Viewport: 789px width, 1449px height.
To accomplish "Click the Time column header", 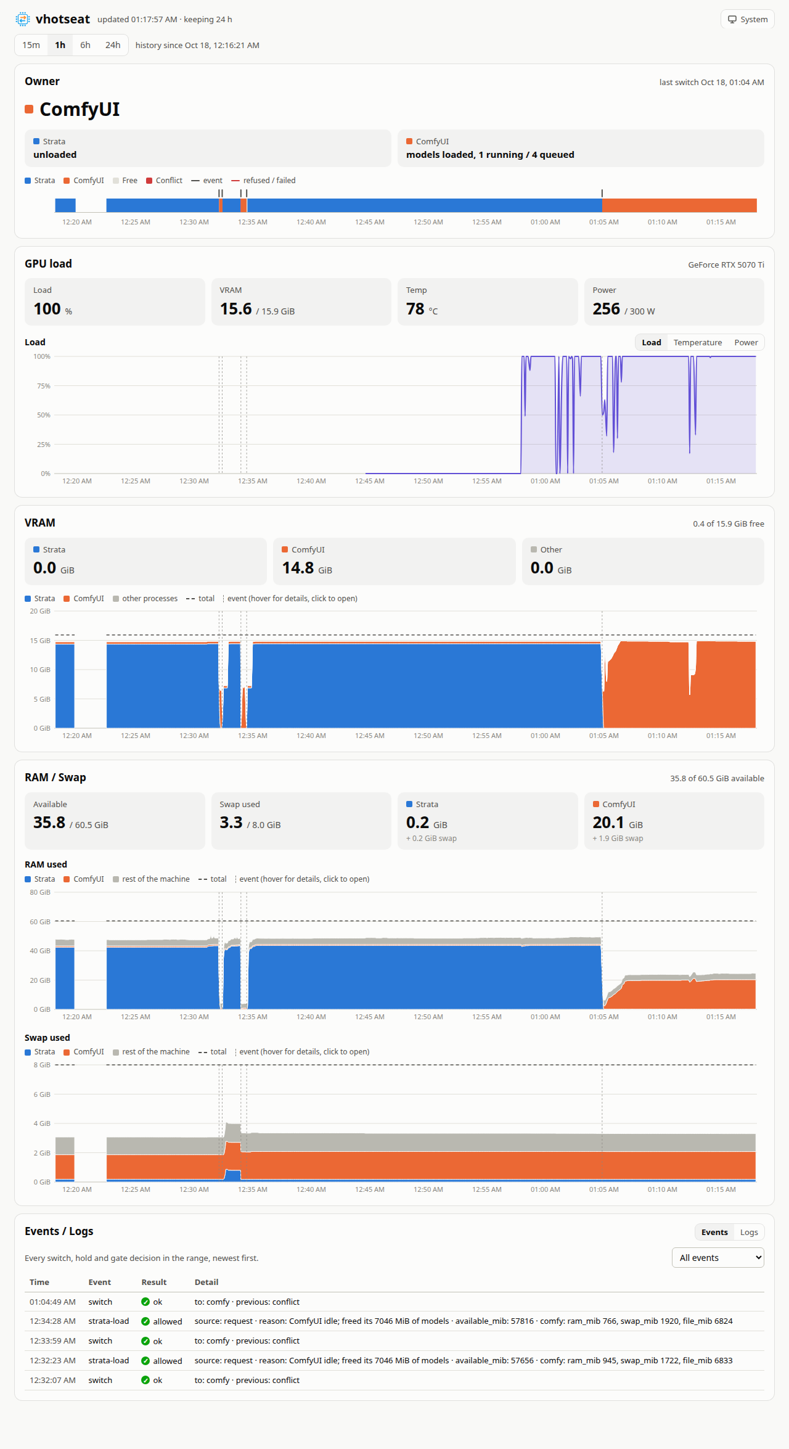I will 39,1282.
